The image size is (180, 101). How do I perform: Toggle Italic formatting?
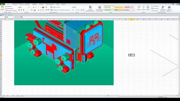21,10
